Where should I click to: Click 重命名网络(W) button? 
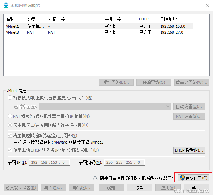pos(192,82)
